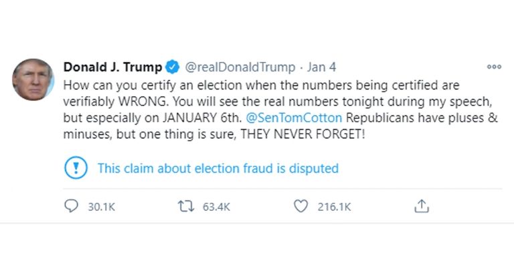Click the share upload icon
Viewport: 514px width, 267px height.
click(x=421, y=207)
